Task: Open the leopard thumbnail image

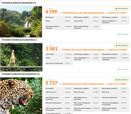Action: click(x=21, y=96)
